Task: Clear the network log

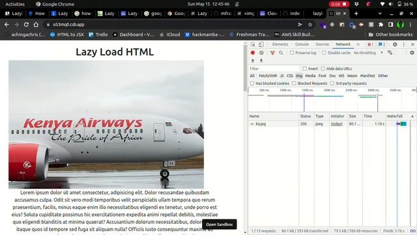Action: (261, 53)
